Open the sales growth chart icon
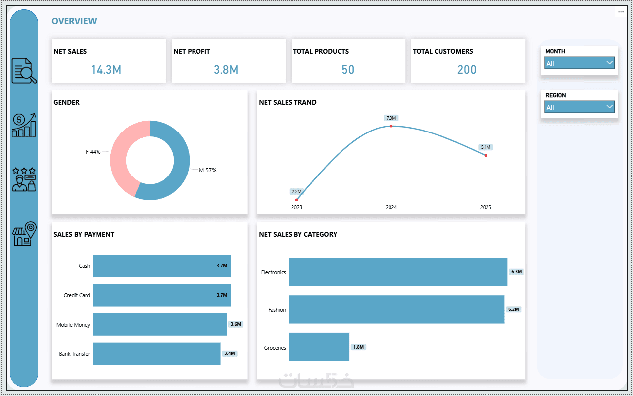Viewport: 633px width, 396px height. [x=24, y=125]
